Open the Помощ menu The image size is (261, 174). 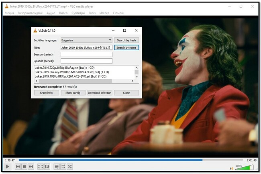pyautogui.click(x=118, y=13)
